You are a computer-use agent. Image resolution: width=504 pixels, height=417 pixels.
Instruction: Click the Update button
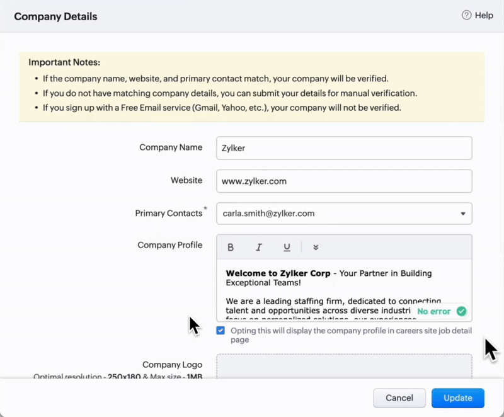click(x=458, y=398)
